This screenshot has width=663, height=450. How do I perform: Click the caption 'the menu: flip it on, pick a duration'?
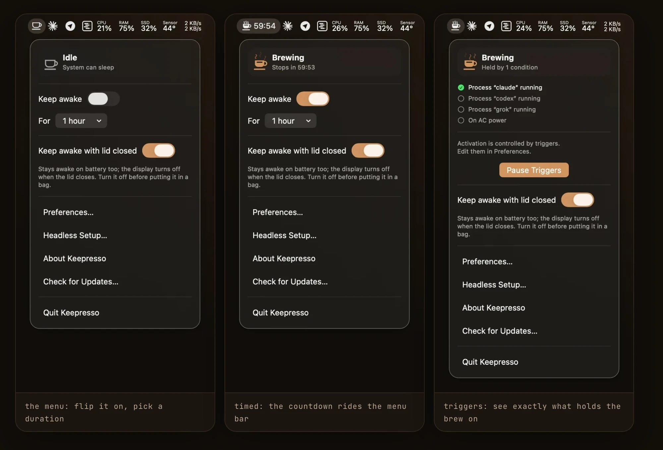(94, 413)
